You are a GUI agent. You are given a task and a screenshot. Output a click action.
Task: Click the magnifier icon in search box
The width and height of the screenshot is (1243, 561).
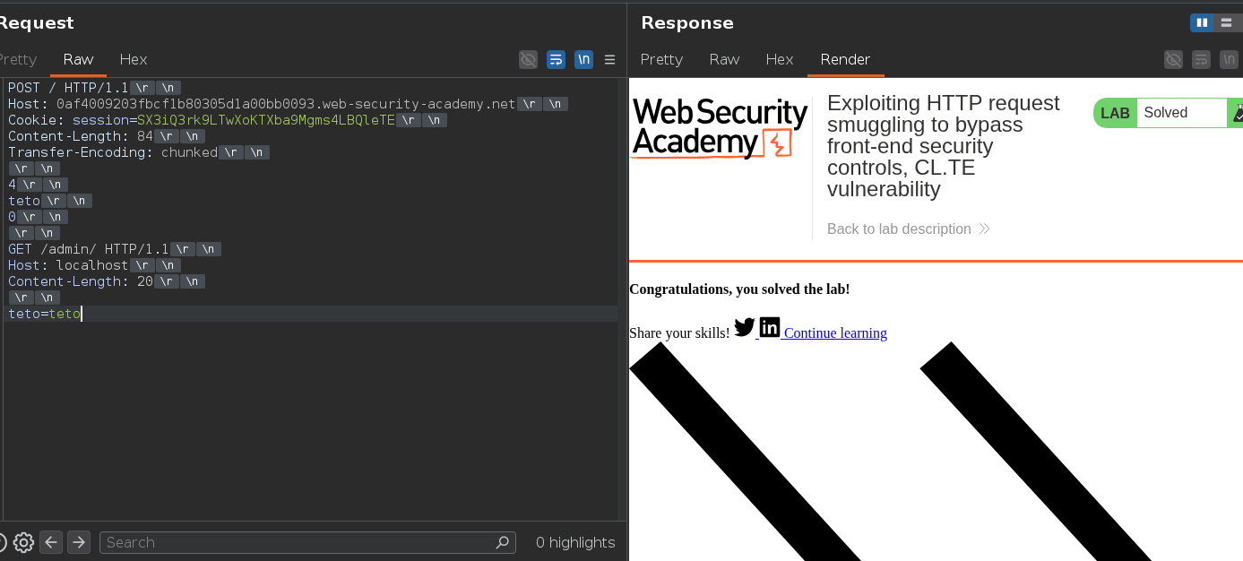click(503, 542)
